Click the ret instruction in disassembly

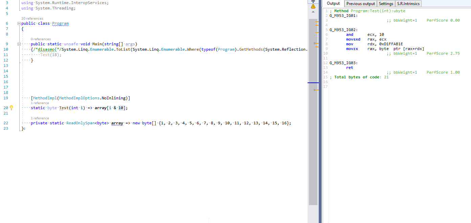tap(350, 68)
